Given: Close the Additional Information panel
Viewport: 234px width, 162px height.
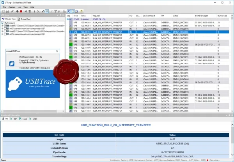Looking at the screenshot, I should click(x=232, y=115).
